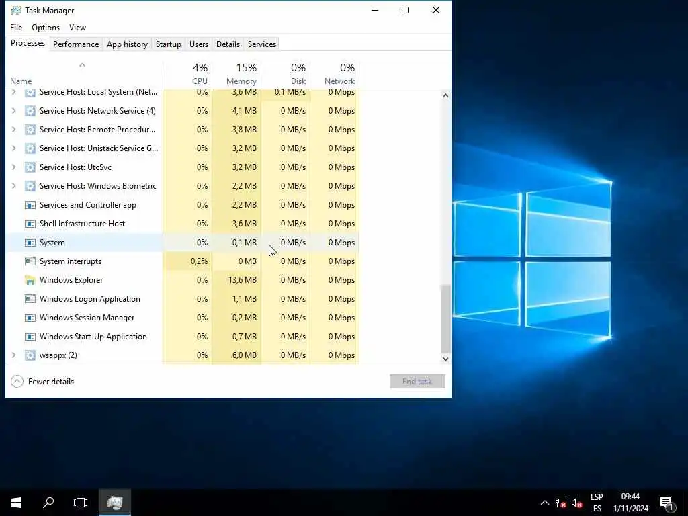Switch to the Services tab
Screen dimensions: 688x516
(262, 44)
